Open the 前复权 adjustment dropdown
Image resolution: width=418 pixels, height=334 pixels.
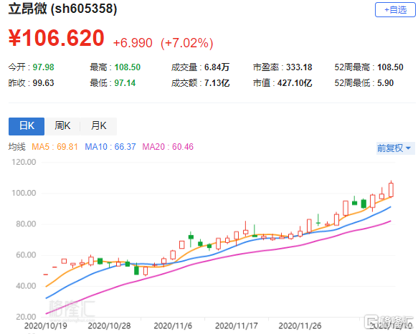coord(395,148)
